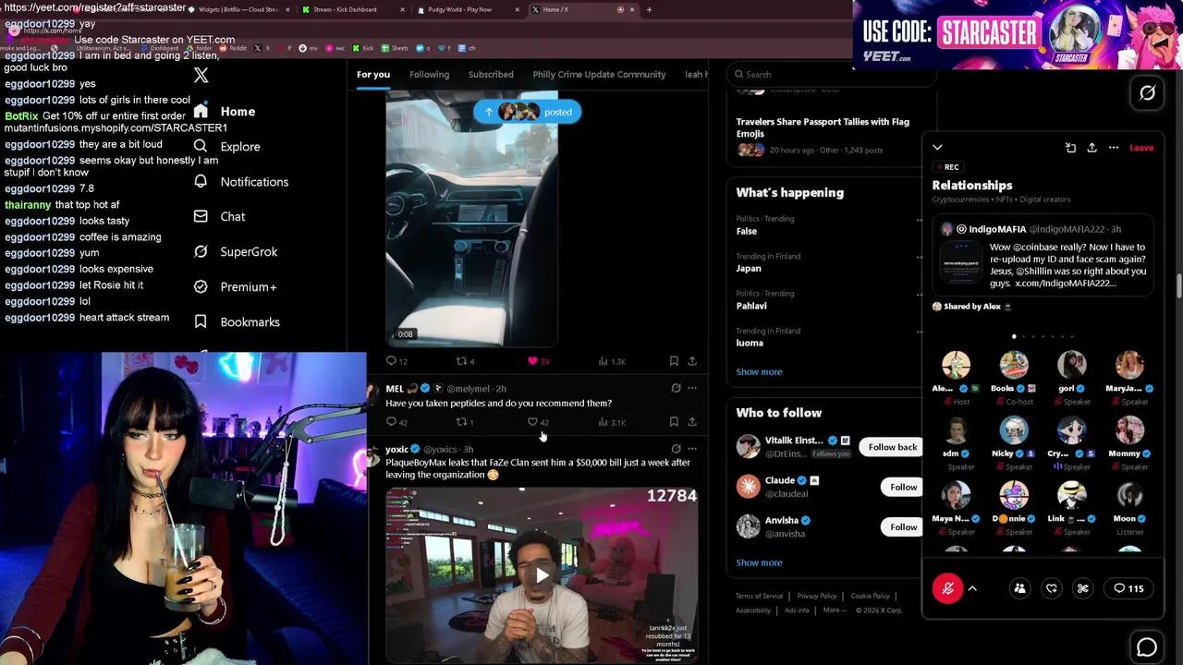The width and height of the screenshot is (1183, 665).
Task: Repost the car video post
Action: [465, 361]
